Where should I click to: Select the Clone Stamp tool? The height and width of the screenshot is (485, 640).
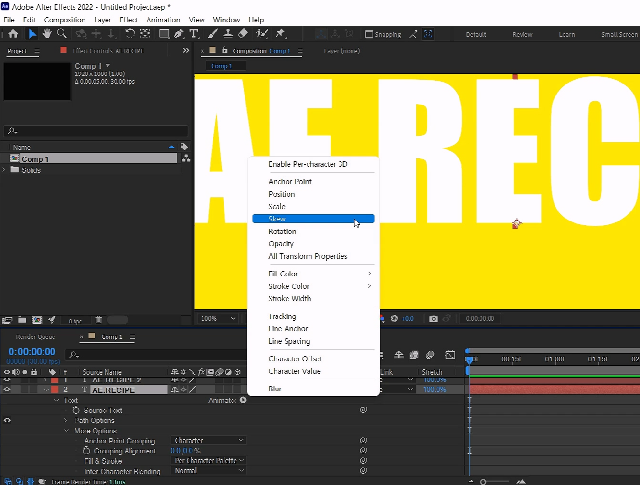[228, 33]
